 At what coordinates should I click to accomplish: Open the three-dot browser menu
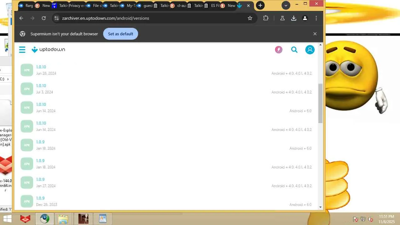[x=316, y=18]
